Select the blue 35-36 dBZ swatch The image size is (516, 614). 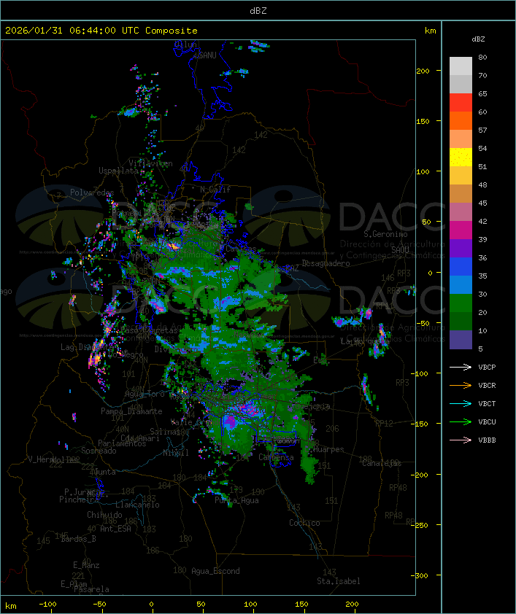(x=461, y=267)
